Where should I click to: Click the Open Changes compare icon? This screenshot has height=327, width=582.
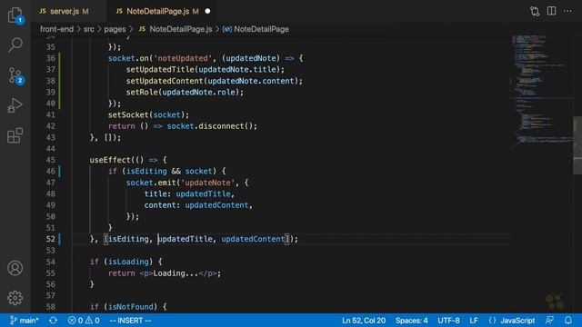pos(535,11)
